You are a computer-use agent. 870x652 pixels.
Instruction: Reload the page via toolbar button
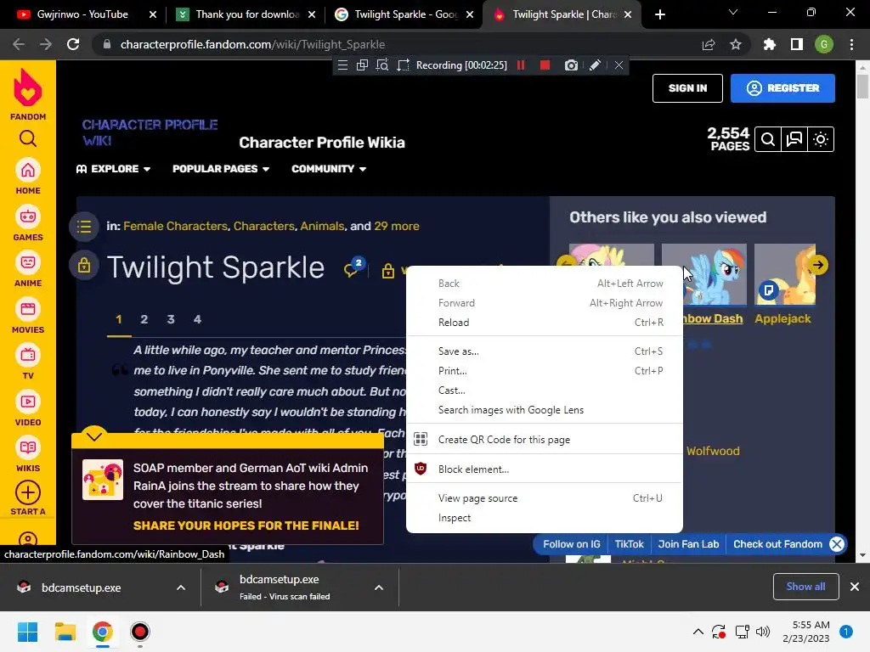coord(73,44)
